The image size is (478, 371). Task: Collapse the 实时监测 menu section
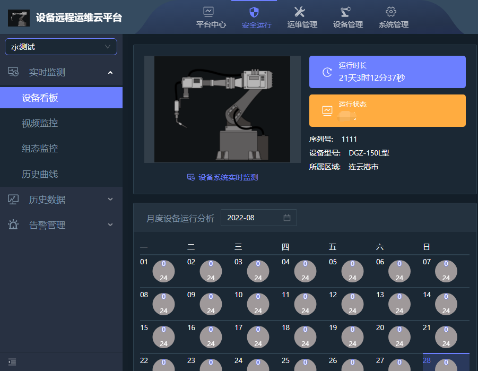(x=110, y=72)
